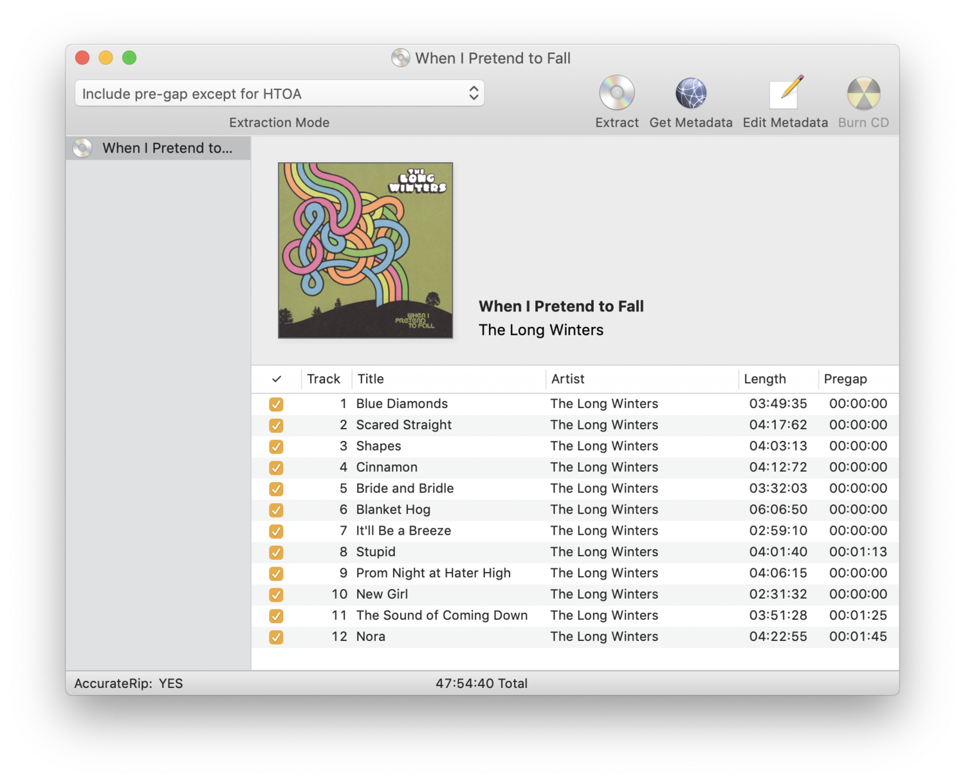Click the Pregap column header

(845, 379)
